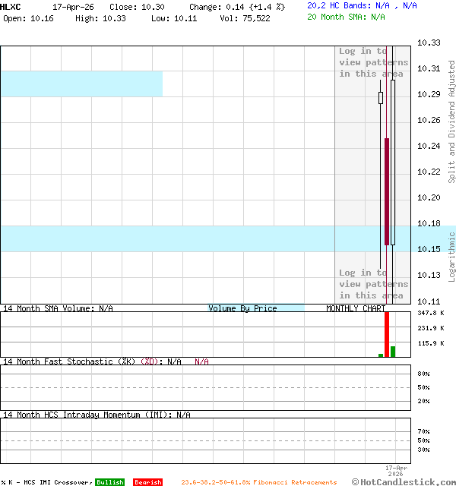Click the upper light-blue volume-by-price band
456x486 pixels.
point(81,84)
